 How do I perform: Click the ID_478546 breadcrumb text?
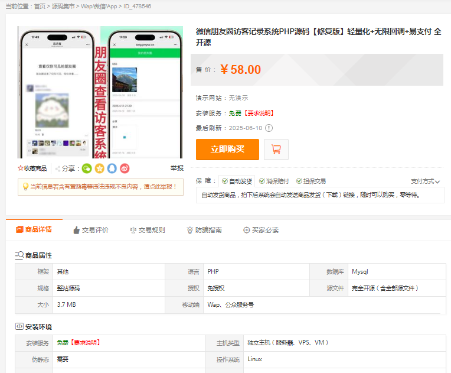(x=137, y=7)
